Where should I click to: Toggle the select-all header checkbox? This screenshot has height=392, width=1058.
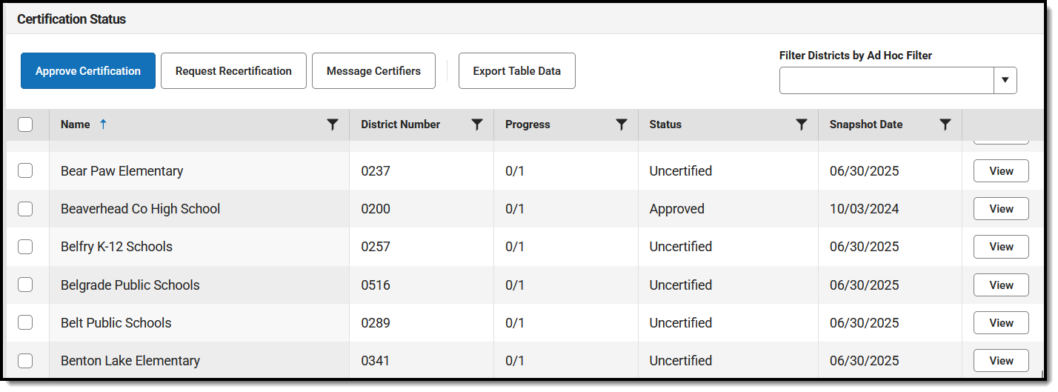[25, 124]
